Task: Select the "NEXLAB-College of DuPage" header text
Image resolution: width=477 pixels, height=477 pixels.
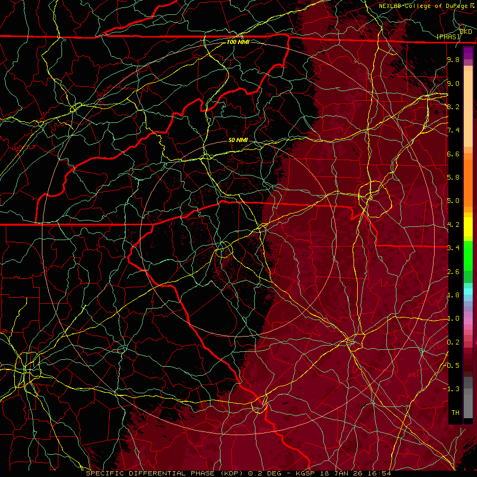Action: [425, 6]
